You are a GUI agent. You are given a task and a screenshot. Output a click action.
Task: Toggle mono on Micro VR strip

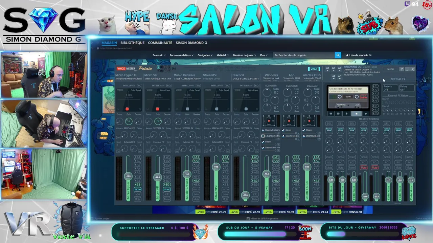[167, 189]
